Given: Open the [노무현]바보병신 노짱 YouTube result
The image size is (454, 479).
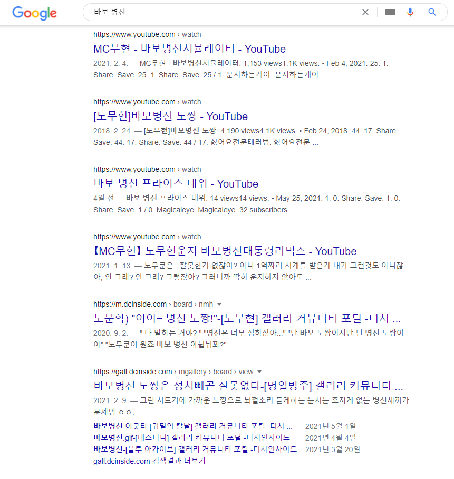Looking at the screenshot, I should point(171,116).
